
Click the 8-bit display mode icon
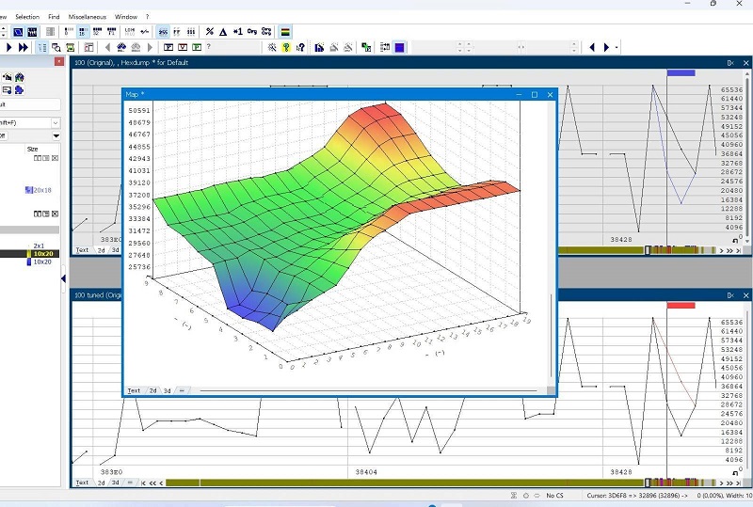coord(69,32)
